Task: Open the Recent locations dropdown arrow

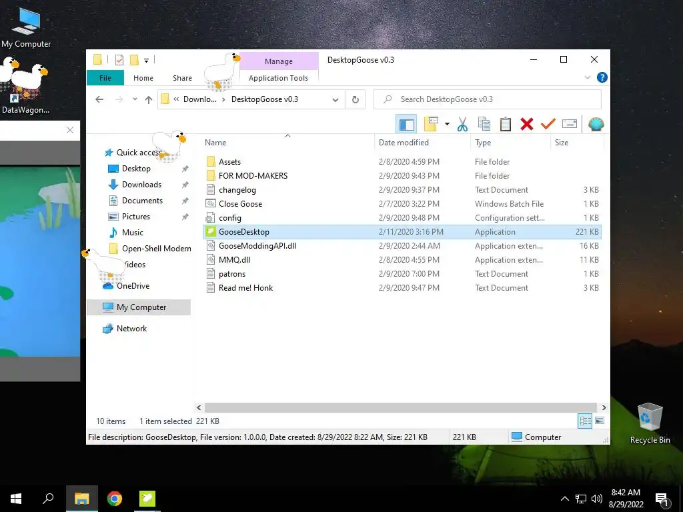Action: pos(135,99)
